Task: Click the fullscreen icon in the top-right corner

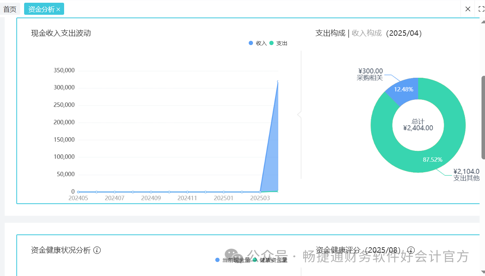Action: 481,9
